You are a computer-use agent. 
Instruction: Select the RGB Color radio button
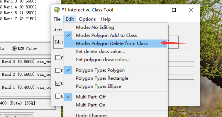(14, 49)
